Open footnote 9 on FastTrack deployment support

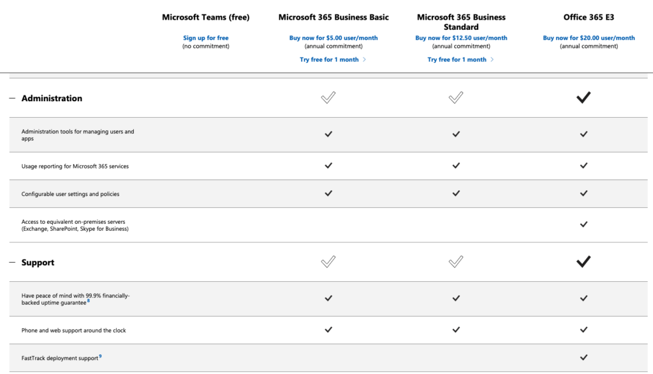(100, 356)
